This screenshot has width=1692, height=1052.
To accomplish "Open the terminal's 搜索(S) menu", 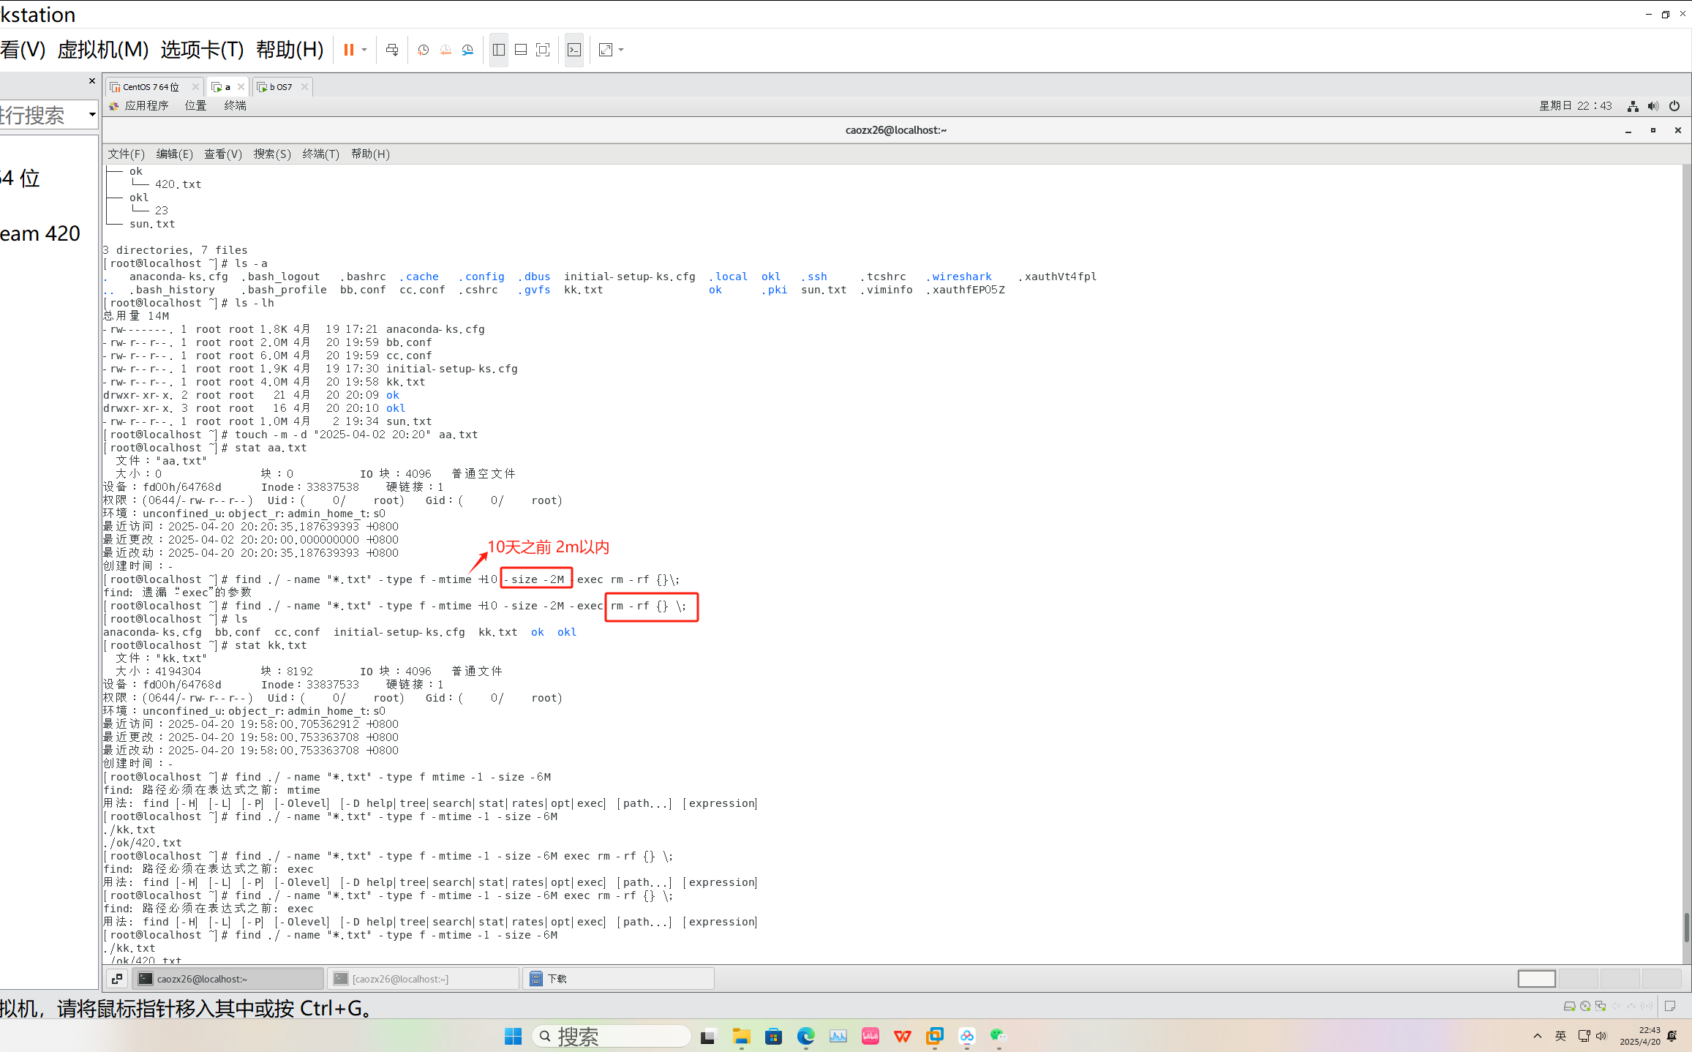I will [x=272, y=154].
